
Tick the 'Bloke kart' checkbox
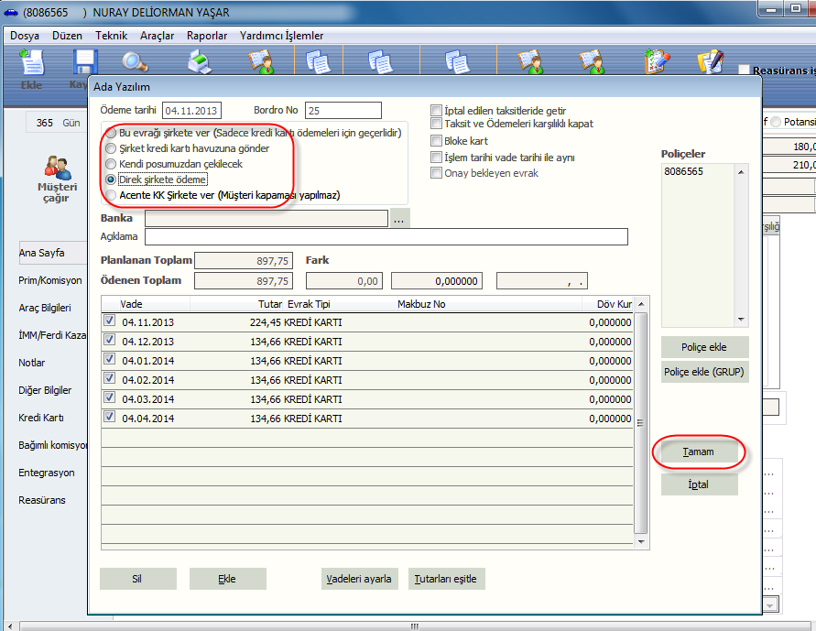click(438, 141)
